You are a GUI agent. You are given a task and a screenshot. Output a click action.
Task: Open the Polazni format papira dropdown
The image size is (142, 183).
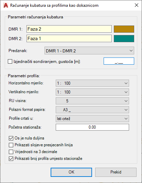[92, 110]
